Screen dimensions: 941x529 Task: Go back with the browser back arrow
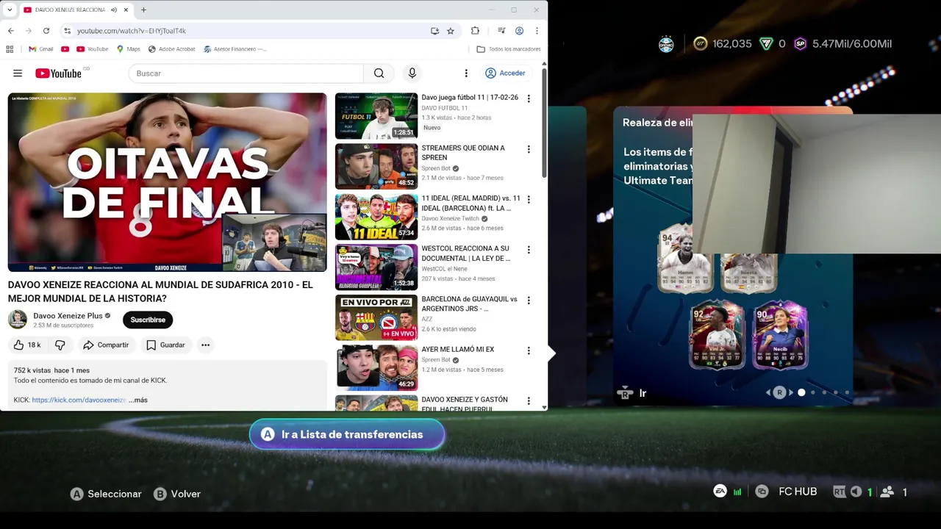pyautogui.click(x=11, y=31)
